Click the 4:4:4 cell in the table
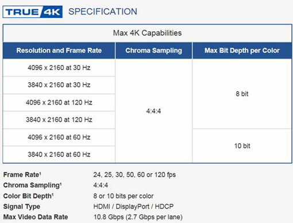Viewport: 293px width, 223px height. pyautogui.click(x=153, y=111)
